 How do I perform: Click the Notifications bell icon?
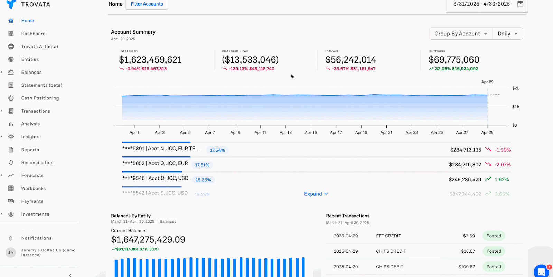click(11, 238)
